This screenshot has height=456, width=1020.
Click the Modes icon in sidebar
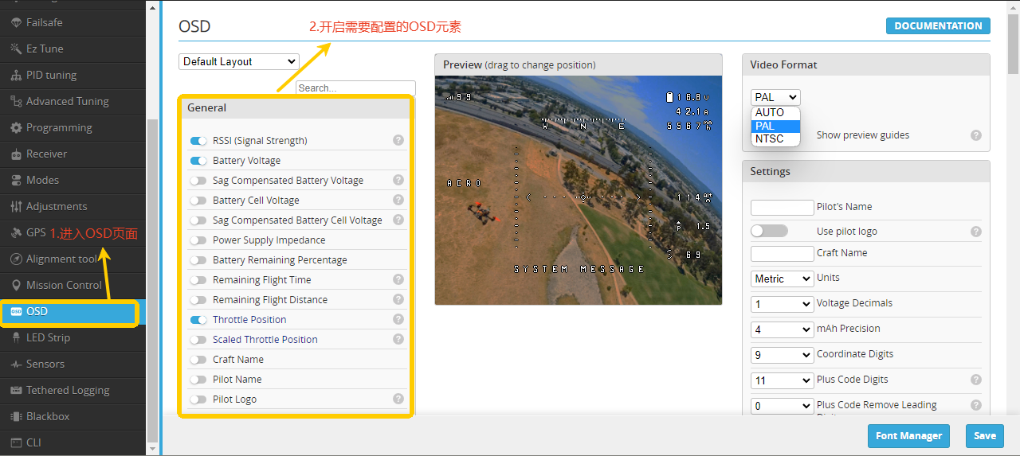[x=16, y=180]
